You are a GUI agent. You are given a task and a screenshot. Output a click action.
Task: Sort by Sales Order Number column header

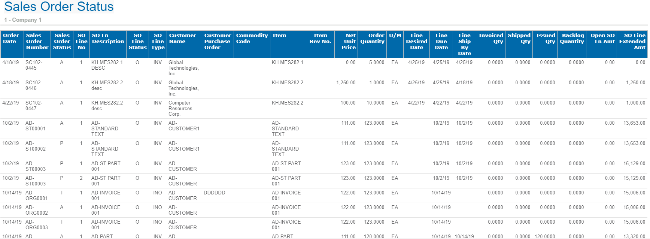pos(37,42)
